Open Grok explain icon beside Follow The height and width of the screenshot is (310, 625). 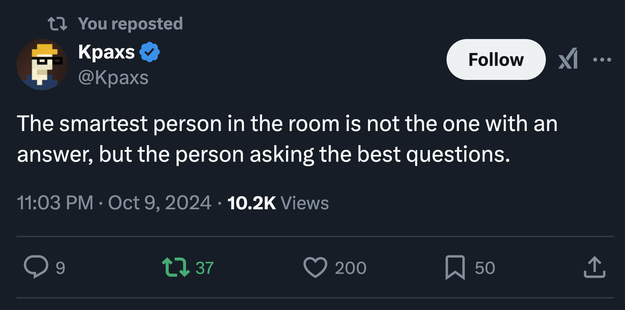(568, 59)
